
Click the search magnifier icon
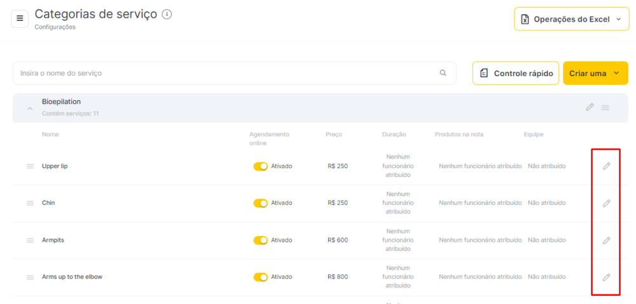[x=443, y=73]
